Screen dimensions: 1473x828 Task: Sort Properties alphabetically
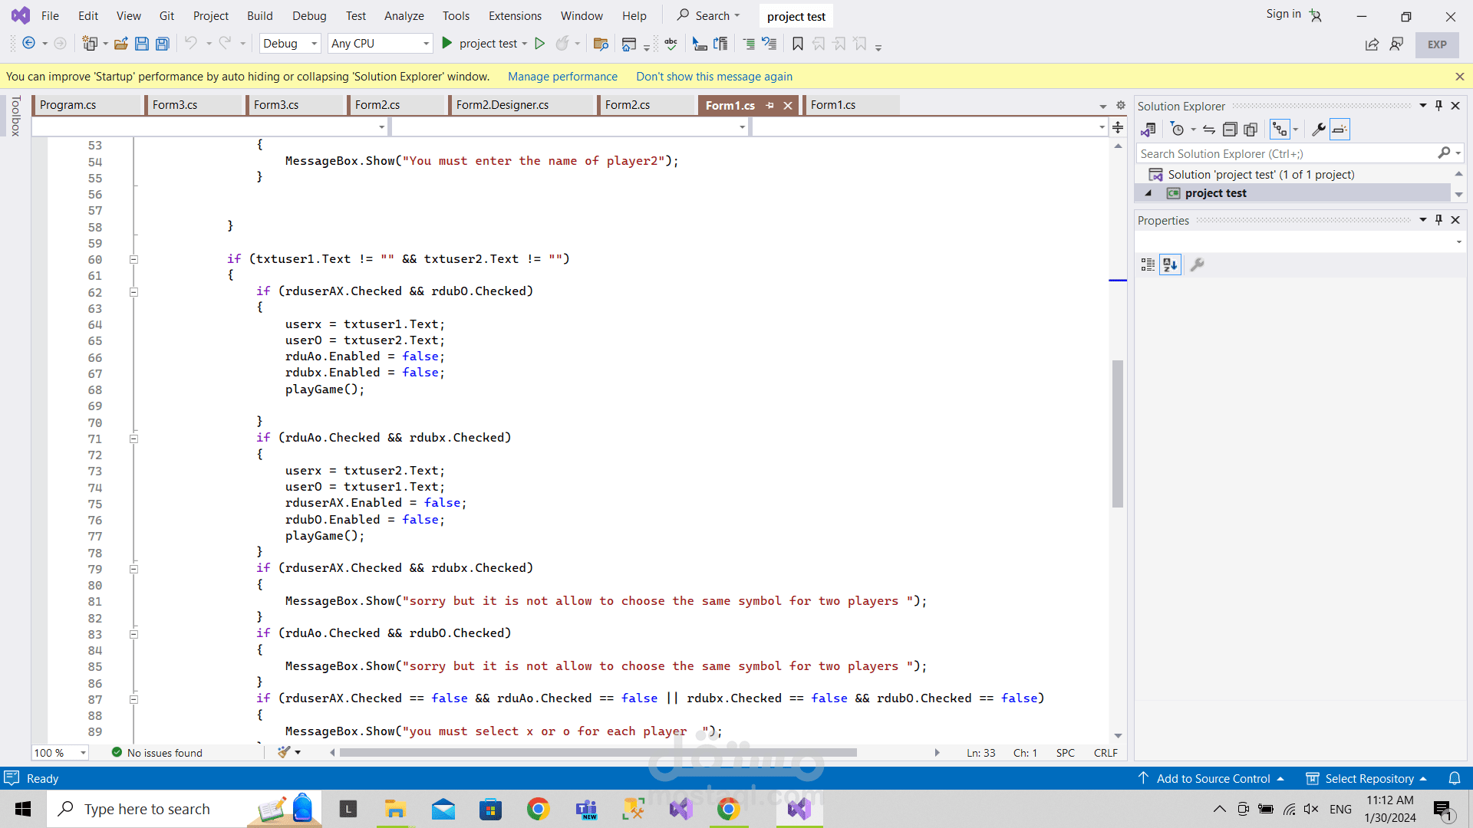(1170, 264)
